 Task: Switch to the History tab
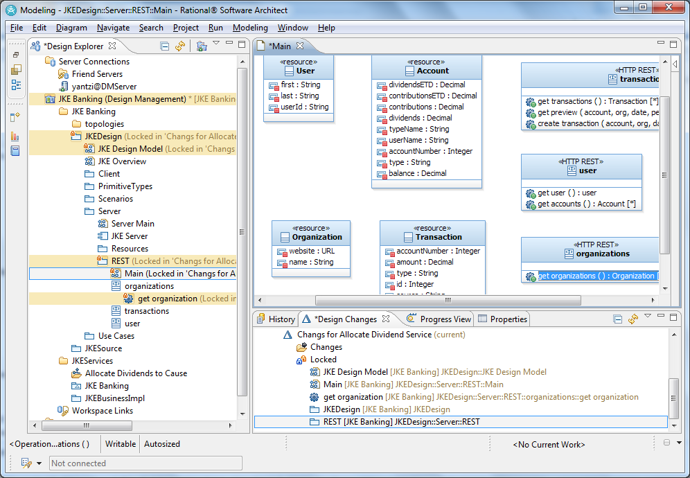tap(276, 319)
